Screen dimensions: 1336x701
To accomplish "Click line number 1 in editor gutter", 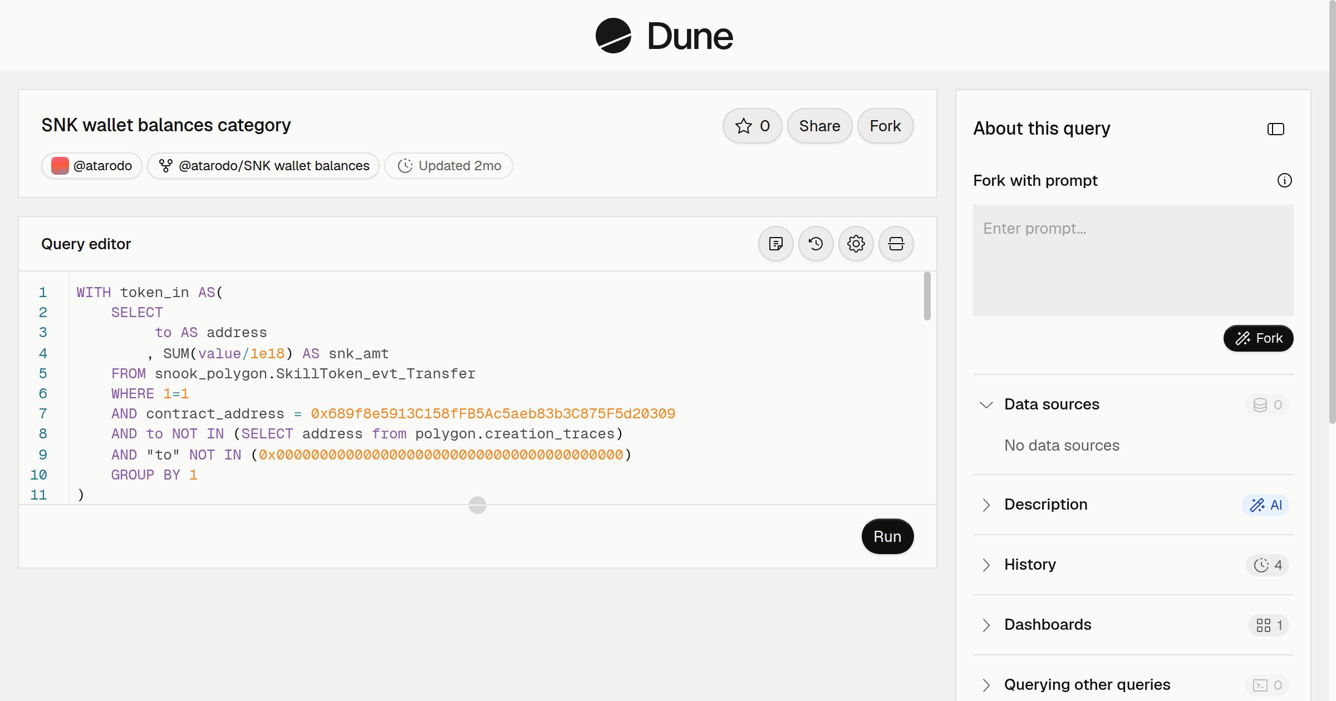I will click(43, 293).
